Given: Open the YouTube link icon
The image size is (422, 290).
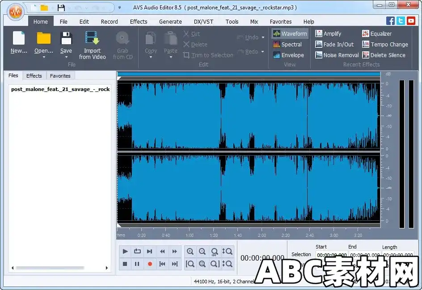Looking at the screenshot, I should click(411, 21).
